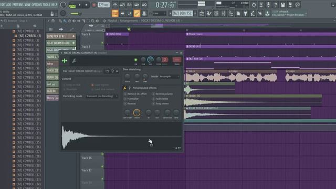
Task: Click the record button
Action: tap(94, 5)
